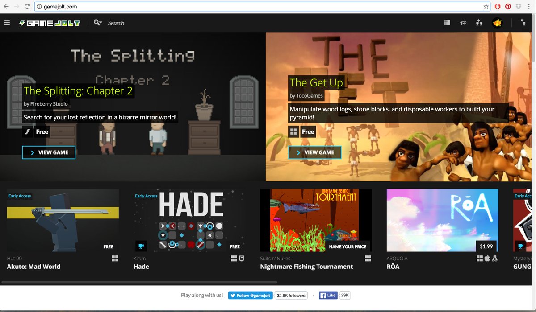Click the Game Jolt logo
This screenshot has height=312, width=536.
pos(50,23)
